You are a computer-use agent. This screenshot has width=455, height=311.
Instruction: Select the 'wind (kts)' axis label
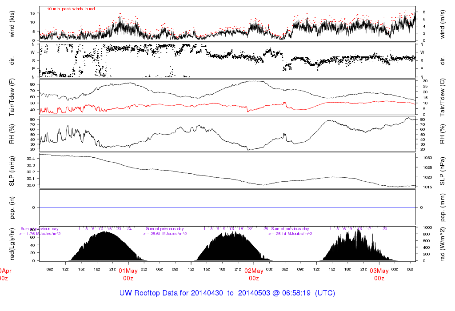[x=12, y=24]
